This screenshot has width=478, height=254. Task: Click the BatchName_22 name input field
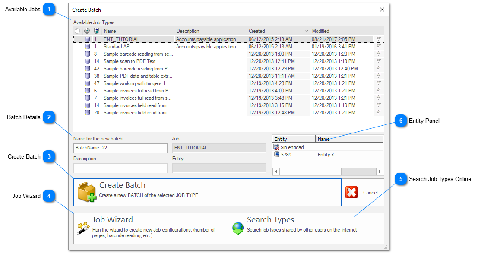pos(120,148)
